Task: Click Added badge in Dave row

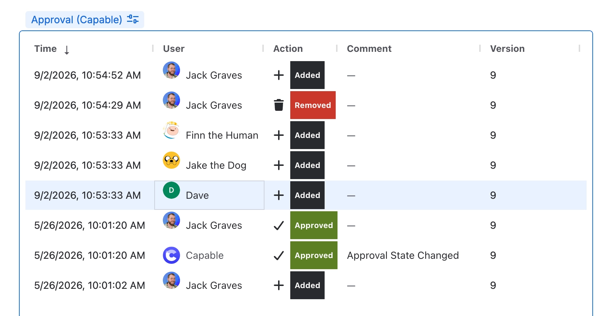Action: [307, 195]
